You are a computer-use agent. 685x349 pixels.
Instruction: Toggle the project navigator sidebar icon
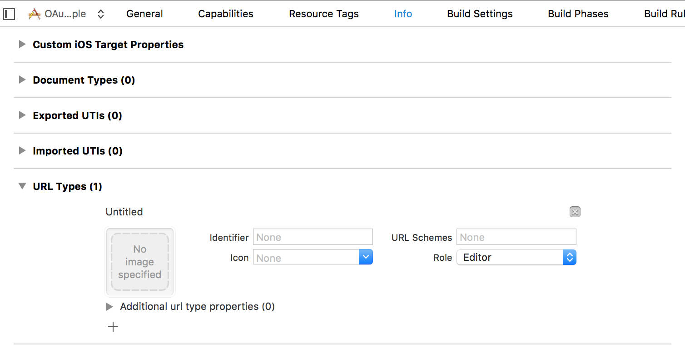point(9,14)
